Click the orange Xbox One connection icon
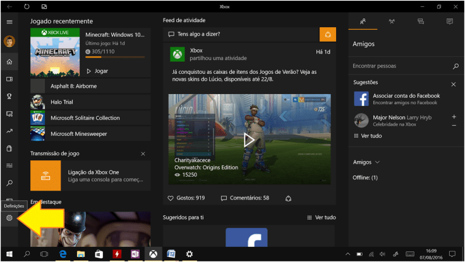The image size is (465, 262). click(45, 176)
